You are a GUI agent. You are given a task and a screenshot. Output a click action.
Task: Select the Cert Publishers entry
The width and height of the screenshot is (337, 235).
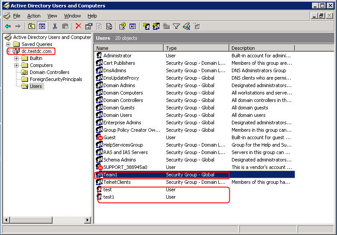tap(119, 63)
